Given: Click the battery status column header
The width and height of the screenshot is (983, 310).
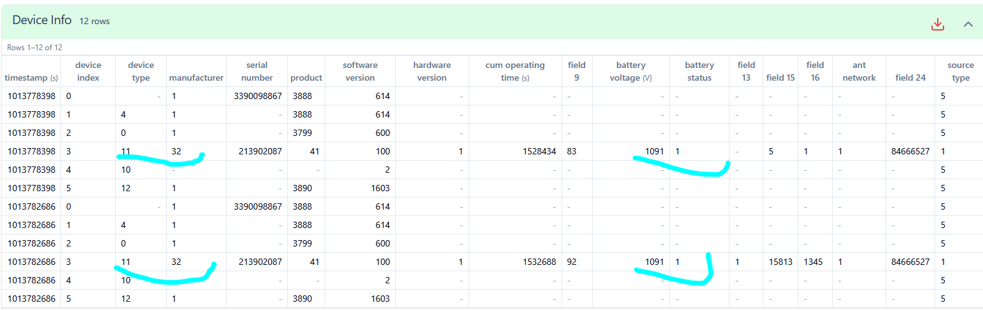Looking at the screenshot, I should (699, 71).
